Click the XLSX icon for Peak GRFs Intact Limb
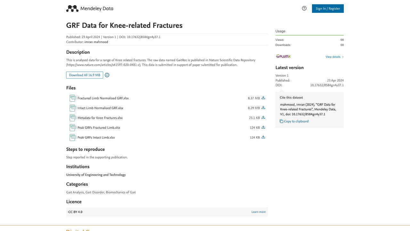The height and width of the screenshot is (231, 410). point(73,137)
